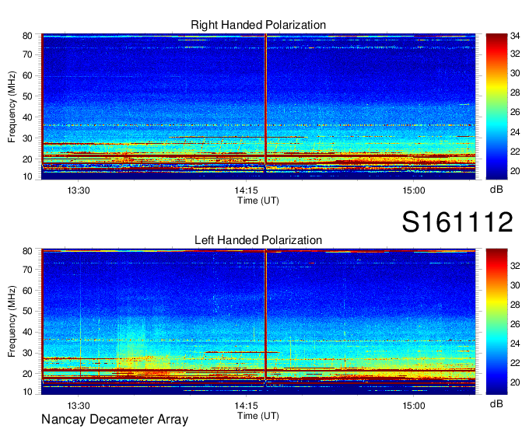Click the Right Handed Polarization spectrogram
The width and height of the screenshot is (529, 429).
tap(258, 106)
